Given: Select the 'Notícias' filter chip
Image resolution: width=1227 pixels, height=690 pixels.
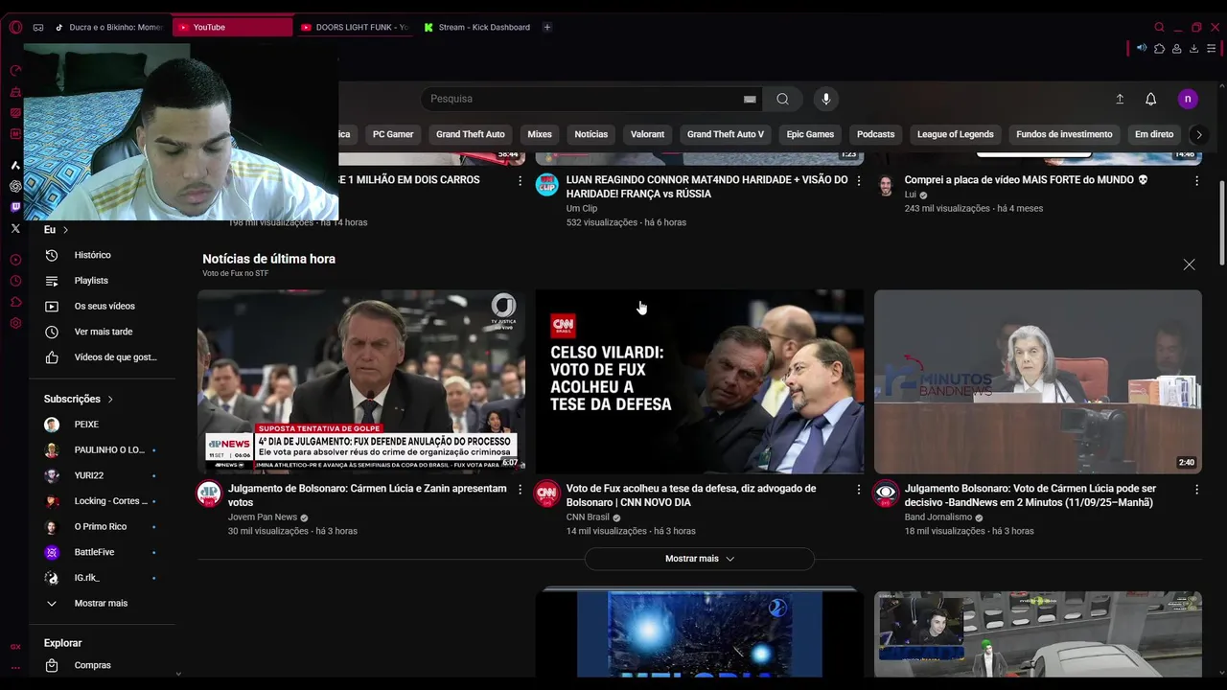Looking at the screenshot, I should point(590,134).
